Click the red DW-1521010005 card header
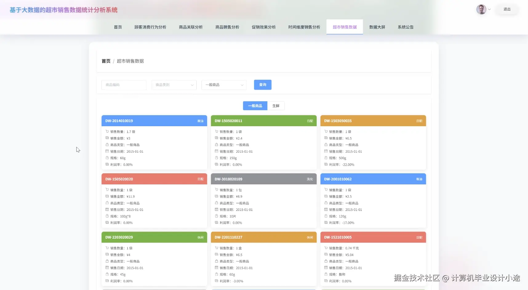Screen dimensions: 528x290 [373, 237]
